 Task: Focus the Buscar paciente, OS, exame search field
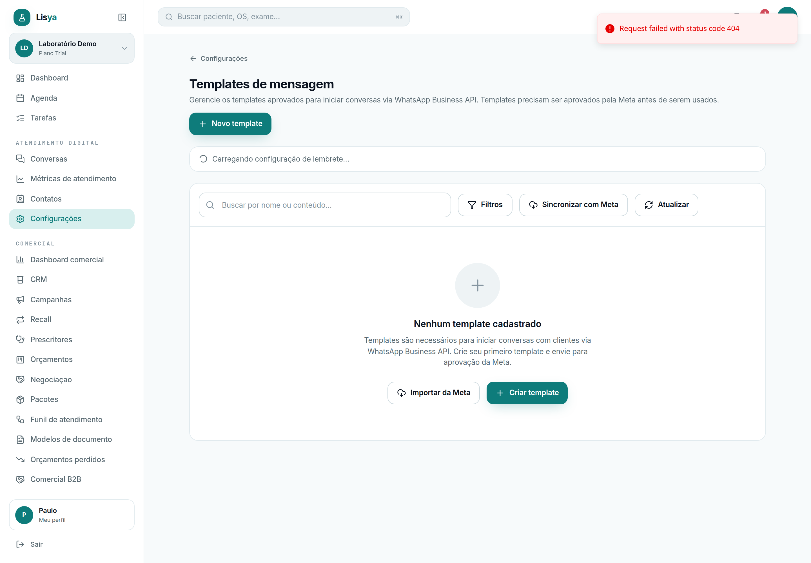[x=284, y=17]
